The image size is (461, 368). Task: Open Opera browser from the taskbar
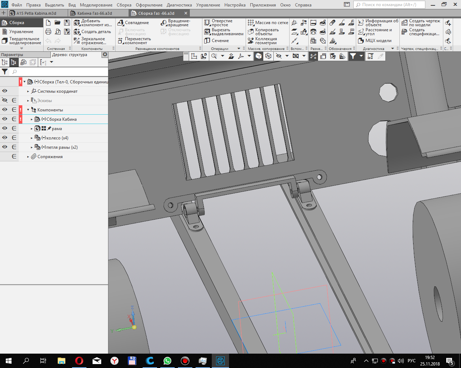coord(79,361)
